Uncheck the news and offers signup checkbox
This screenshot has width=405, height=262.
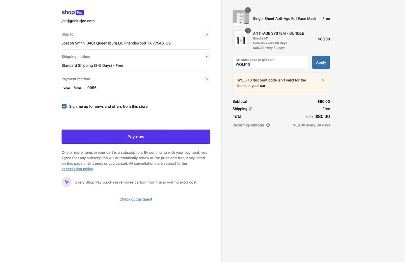click(64, 106)
